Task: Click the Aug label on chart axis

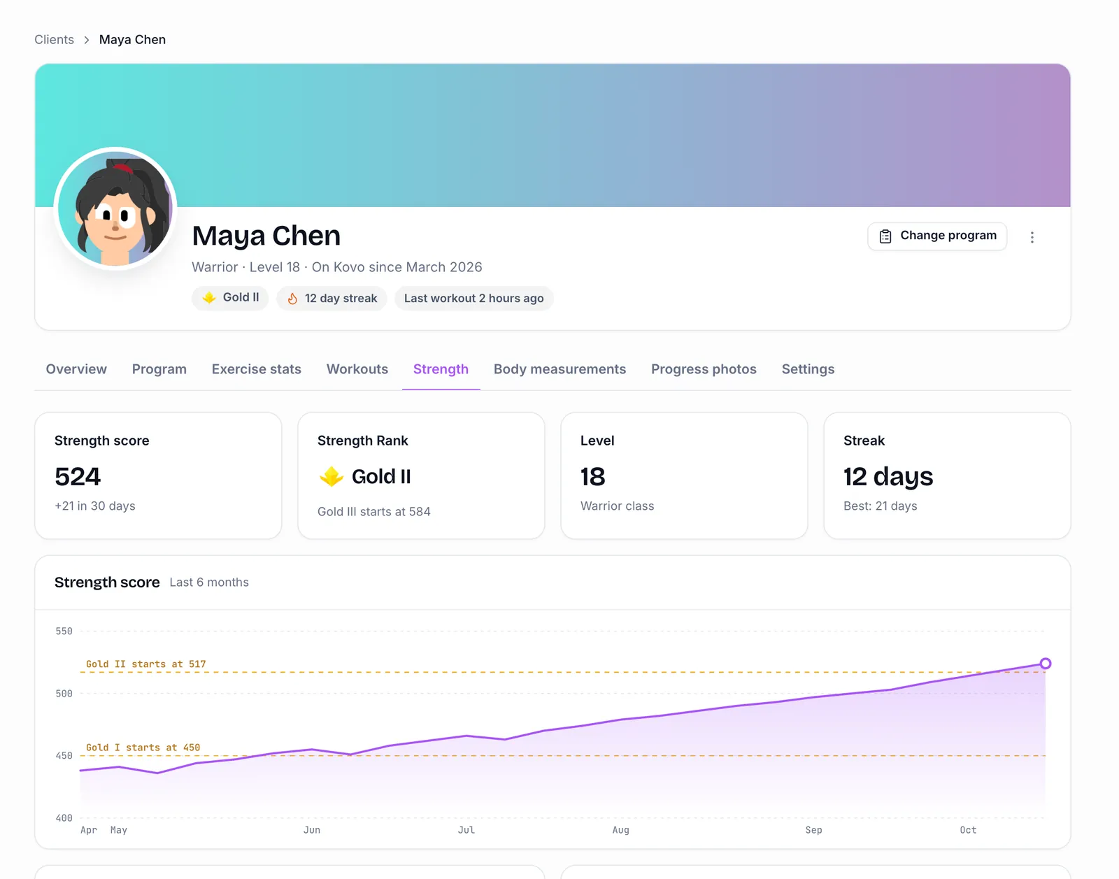Action: click(x=621, y=830)
